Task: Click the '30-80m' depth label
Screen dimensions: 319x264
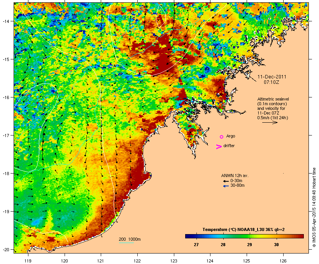Action: [237, 186]
